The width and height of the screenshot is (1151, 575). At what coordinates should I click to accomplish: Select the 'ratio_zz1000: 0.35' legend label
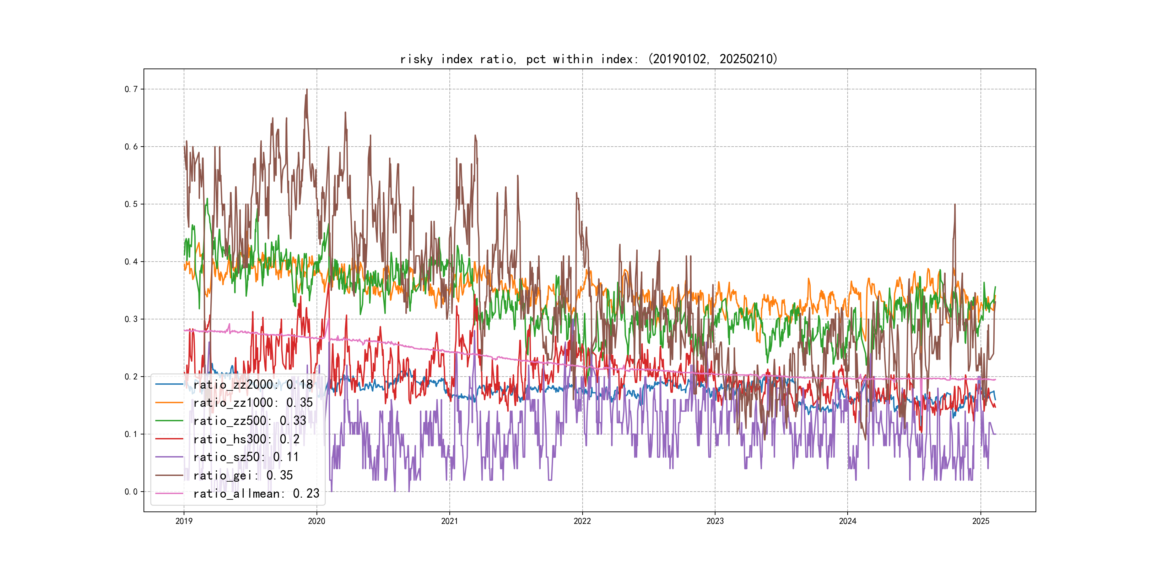pos(253,403)
